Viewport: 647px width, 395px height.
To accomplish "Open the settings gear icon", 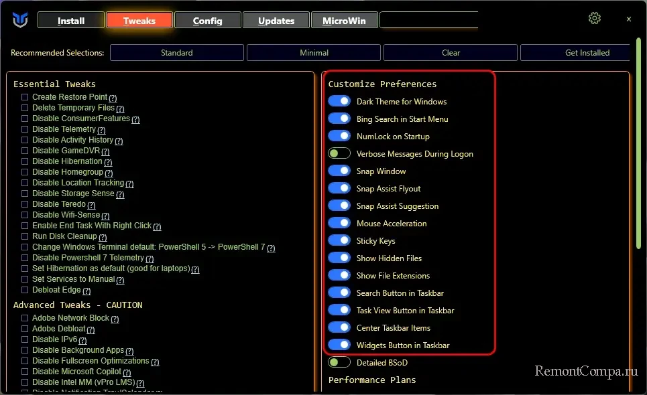I will (595, 18).
